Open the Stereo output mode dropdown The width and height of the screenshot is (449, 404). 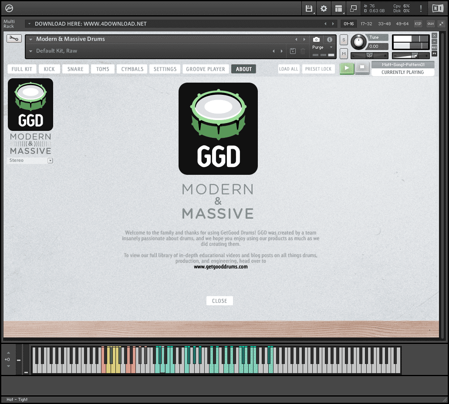point(30,160)
